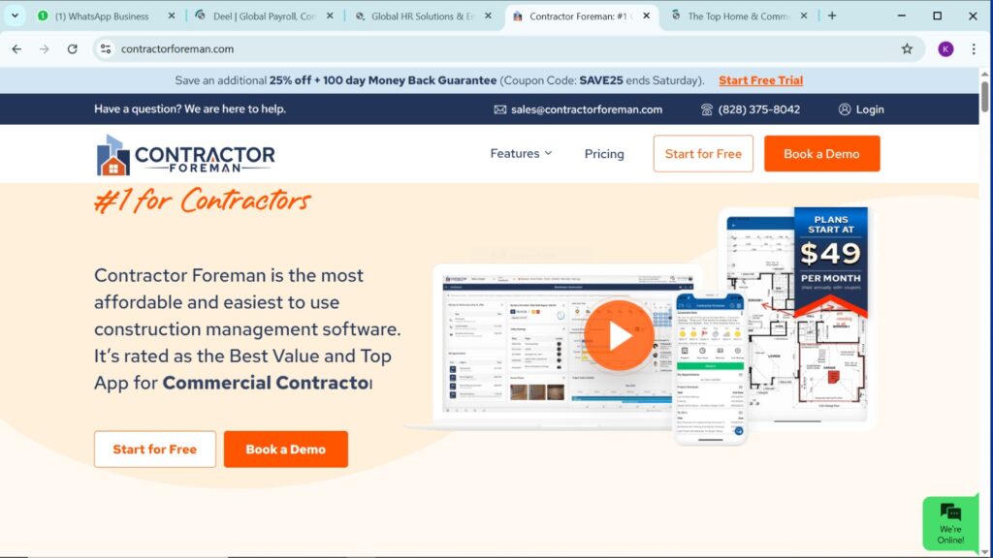This screenshot has width=993, height=558.
Task: Open the tab search dropdown arrow
Action: (x=15, y=15)
